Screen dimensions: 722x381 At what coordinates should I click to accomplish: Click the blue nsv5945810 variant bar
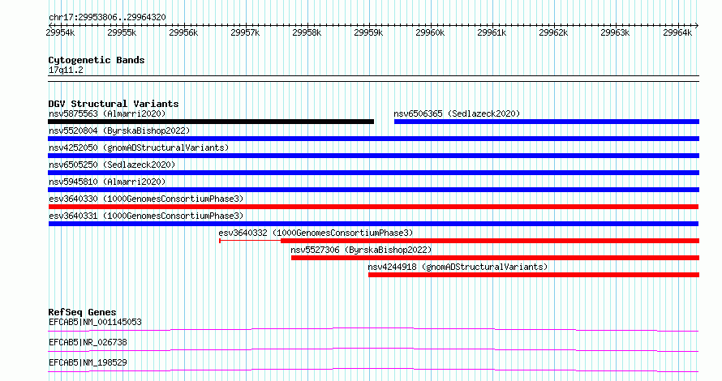tap(373, 190)
